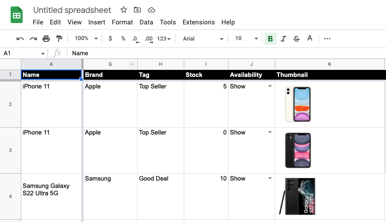386x222 pixels.
Task: Select the Thumbnail header cell
Action: point(330,75)
